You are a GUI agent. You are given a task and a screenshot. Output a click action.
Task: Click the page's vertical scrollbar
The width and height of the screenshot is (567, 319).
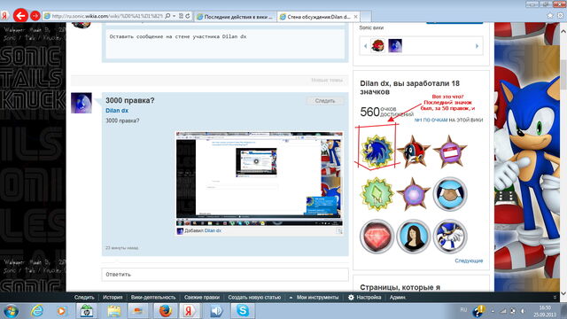click(563, 159)
